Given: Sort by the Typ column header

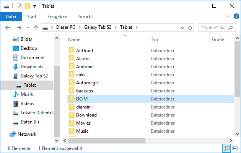Looking at the screenshot, I should point(154,39).
